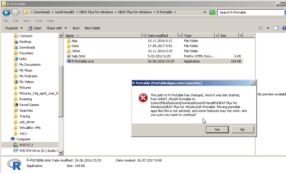Open the View menu
Screen dimensions: 286x173
[27, 21]
